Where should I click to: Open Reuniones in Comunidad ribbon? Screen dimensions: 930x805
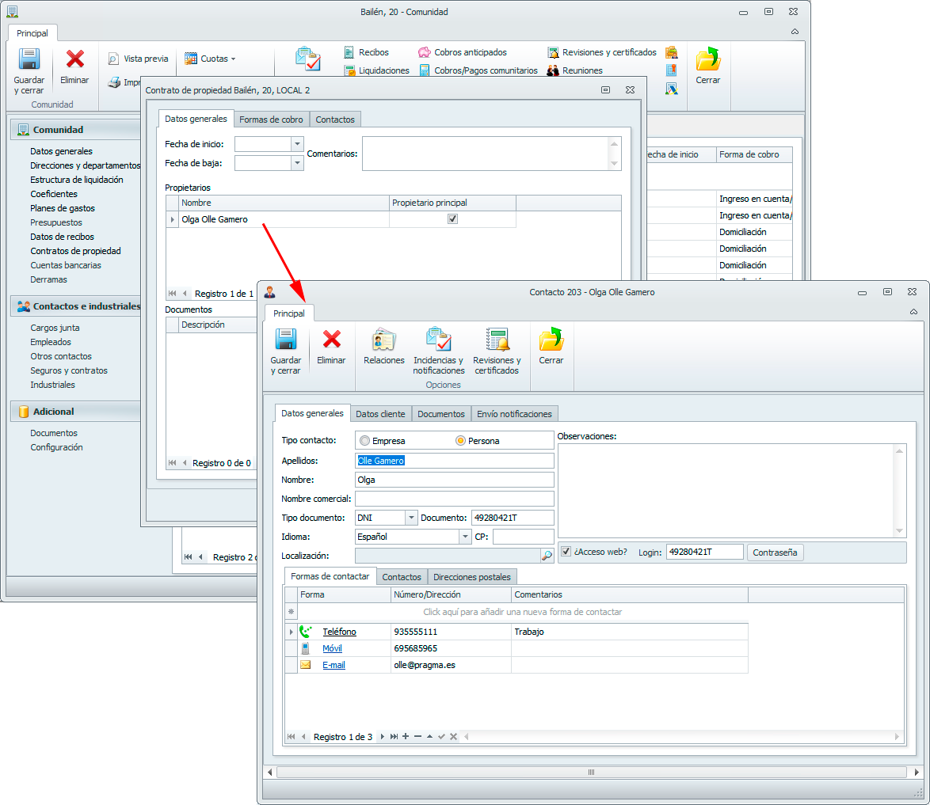tap(575, 70)
